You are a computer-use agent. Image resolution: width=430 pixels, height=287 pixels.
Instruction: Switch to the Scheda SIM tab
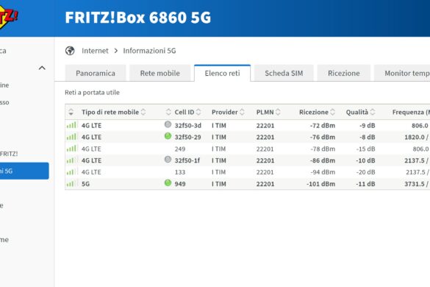tap(284, 74)
